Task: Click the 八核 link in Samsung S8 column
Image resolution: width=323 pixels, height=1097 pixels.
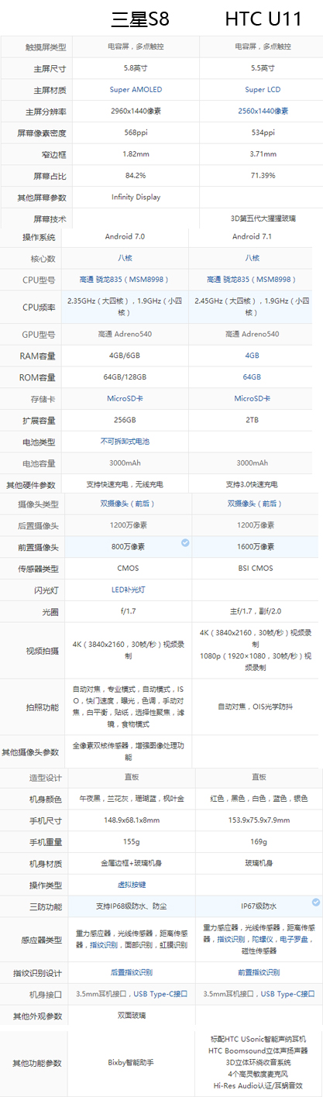Action: (125, 257)
